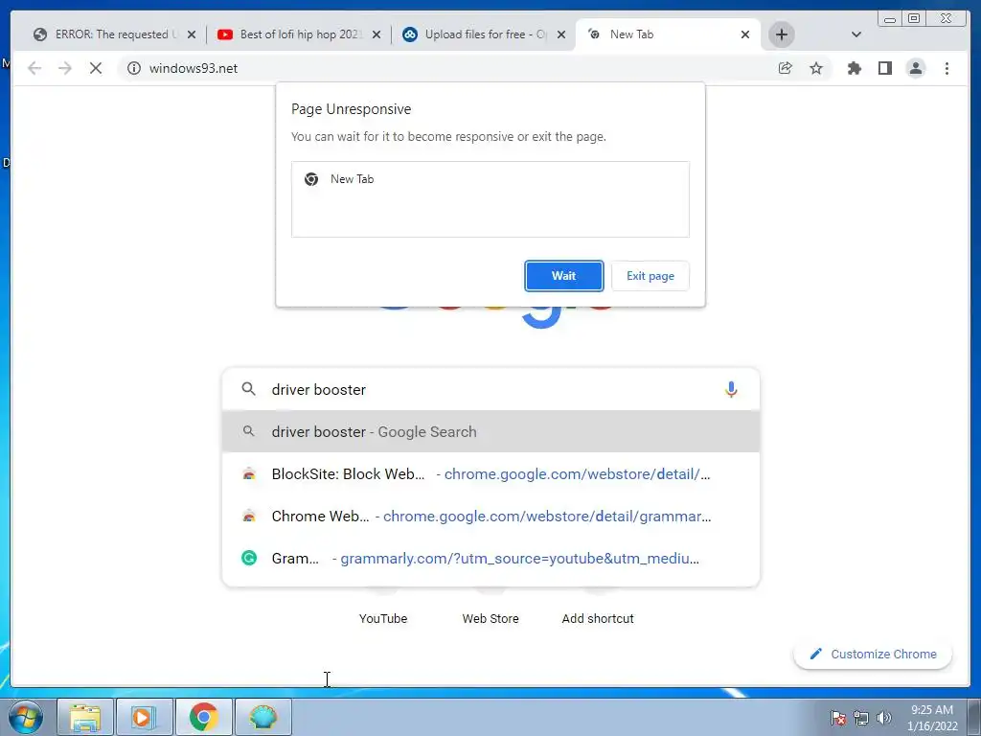The image size is (981, 736).
Task: Go forward with the forward arrow
Action: (x=65, y=68)
